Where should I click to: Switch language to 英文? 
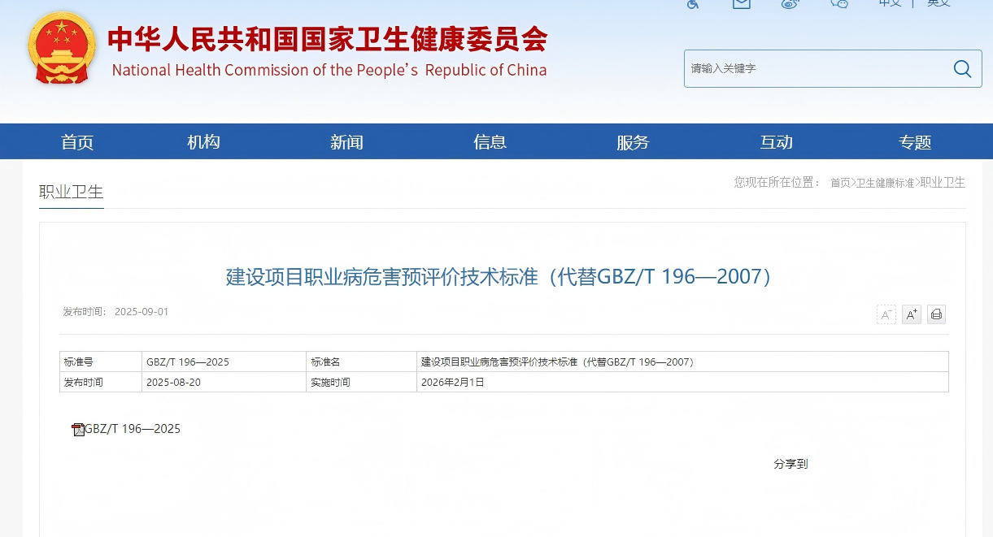(939, 3)
